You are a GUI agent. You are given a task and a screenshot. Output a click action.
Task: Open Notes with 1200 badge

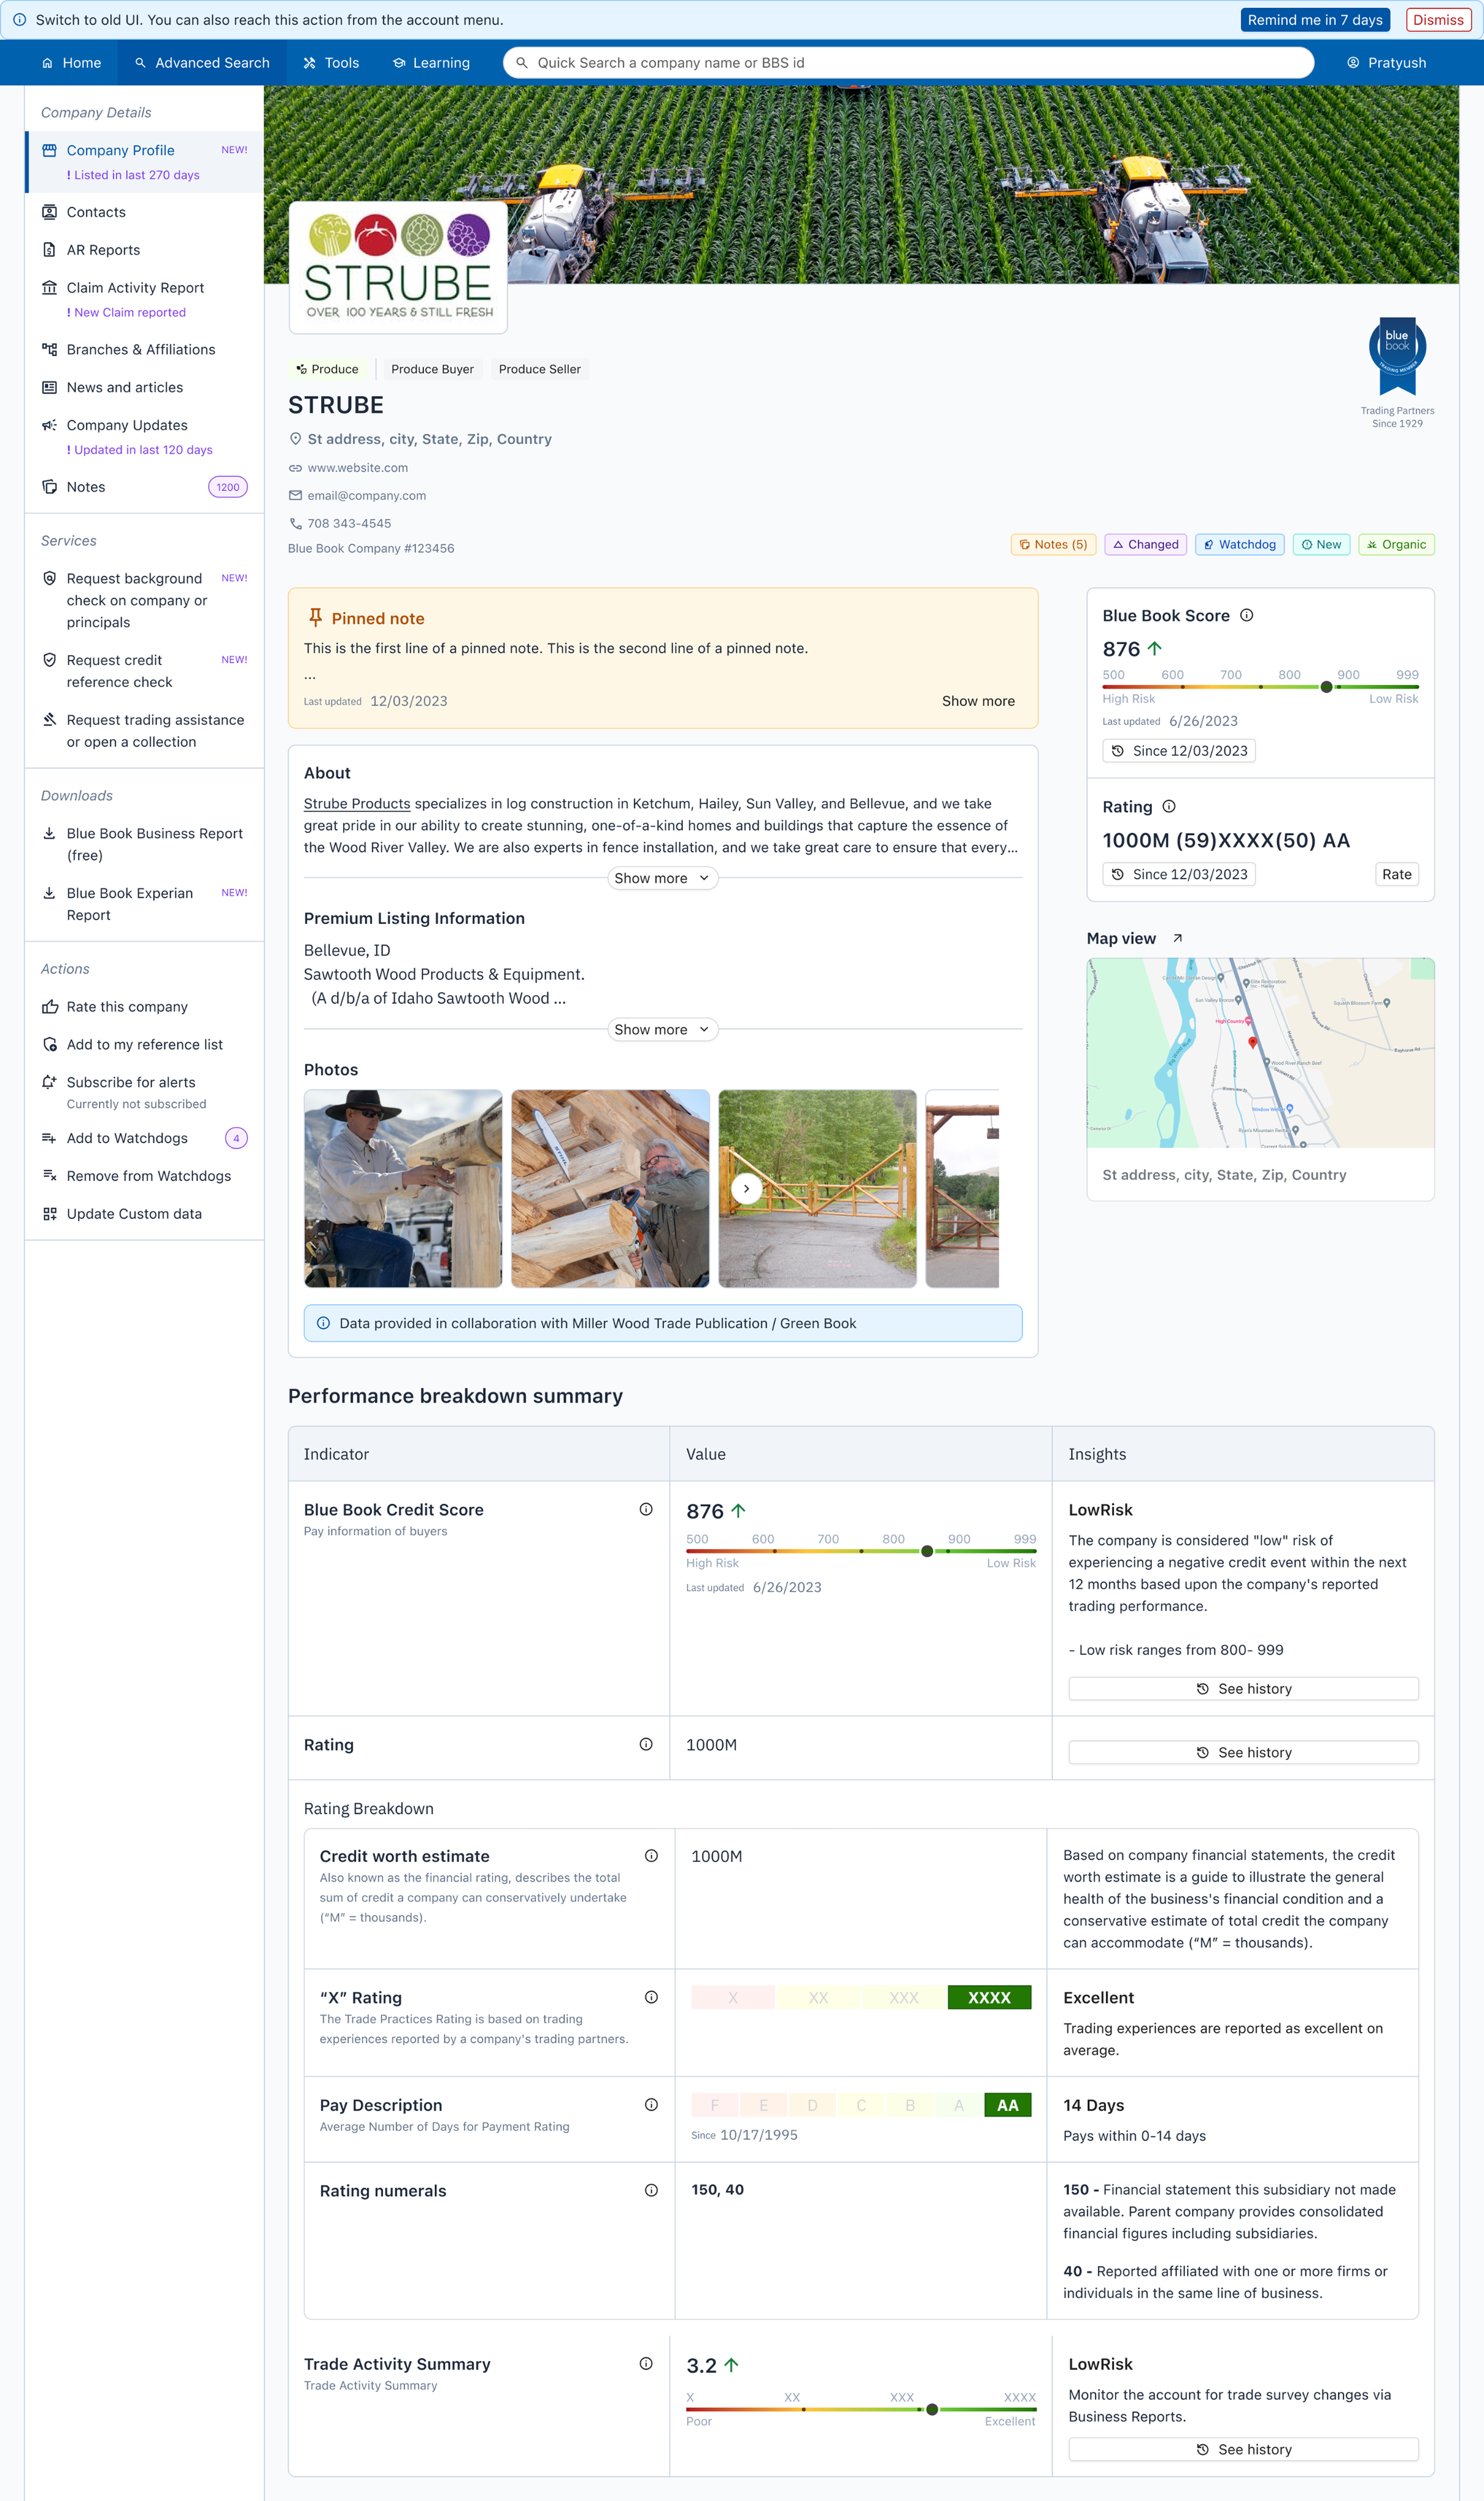(x=144, y=487)
